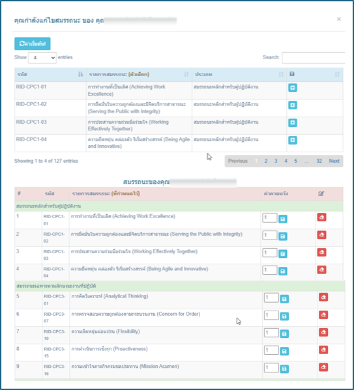Sort by the ประเภท type column header
Image resolution: width=354 pixels, height=390 pixels.
239,74
